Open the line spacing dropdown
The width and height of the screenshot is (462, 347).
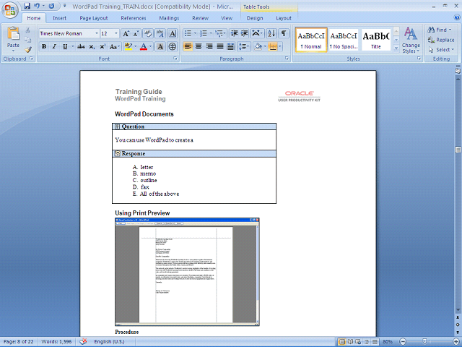click(244, 46)
